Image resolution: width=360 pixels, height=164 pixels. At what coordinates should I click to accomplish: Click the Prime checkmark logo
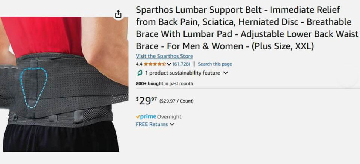click(x=146, y=116)
